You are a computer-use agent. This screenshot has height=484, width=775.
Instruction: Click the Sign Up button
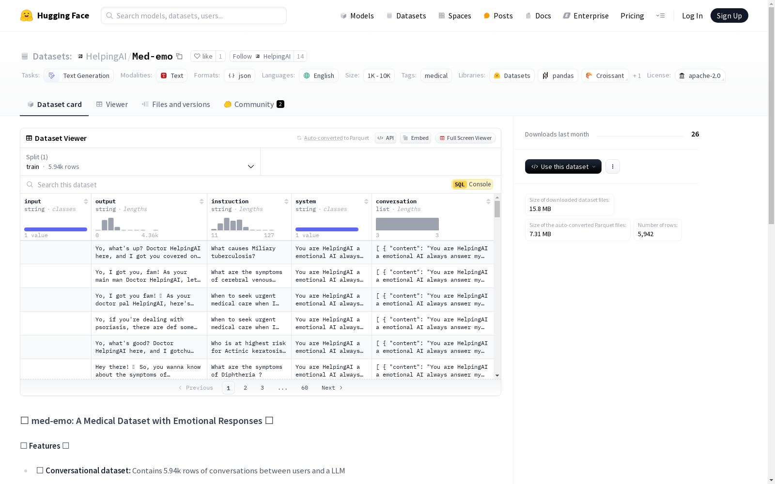729,15
